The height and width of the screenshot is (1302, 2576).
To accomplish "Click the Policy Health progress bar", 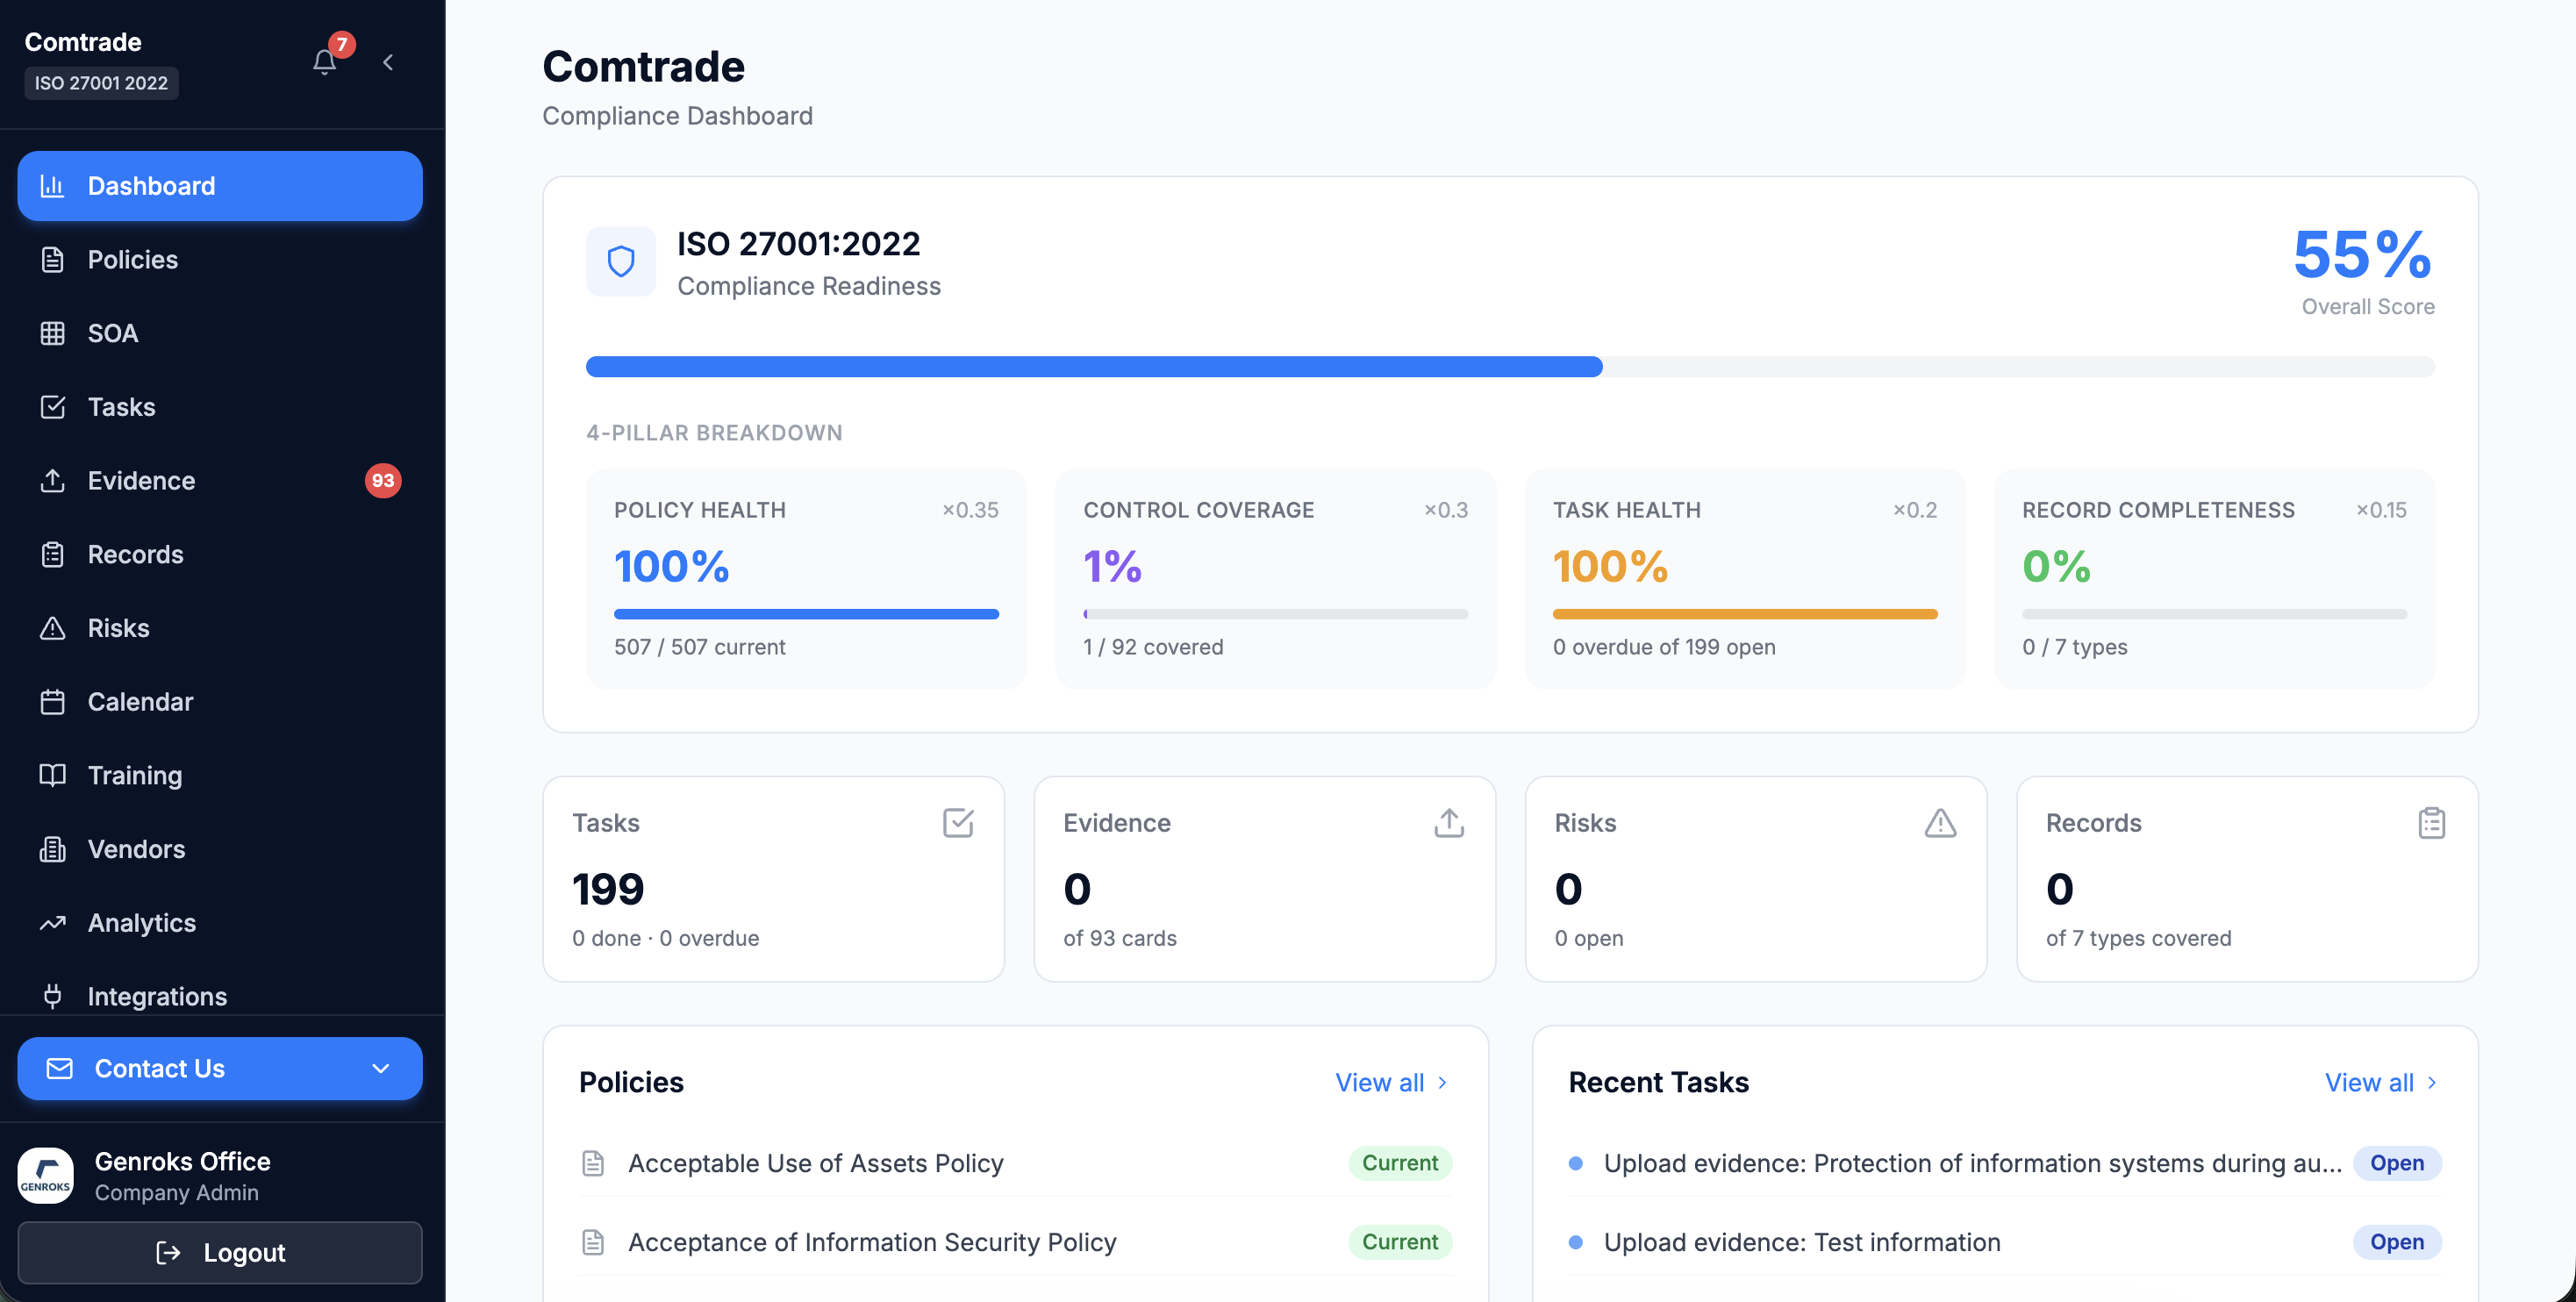I will click(x=806, y=614).
